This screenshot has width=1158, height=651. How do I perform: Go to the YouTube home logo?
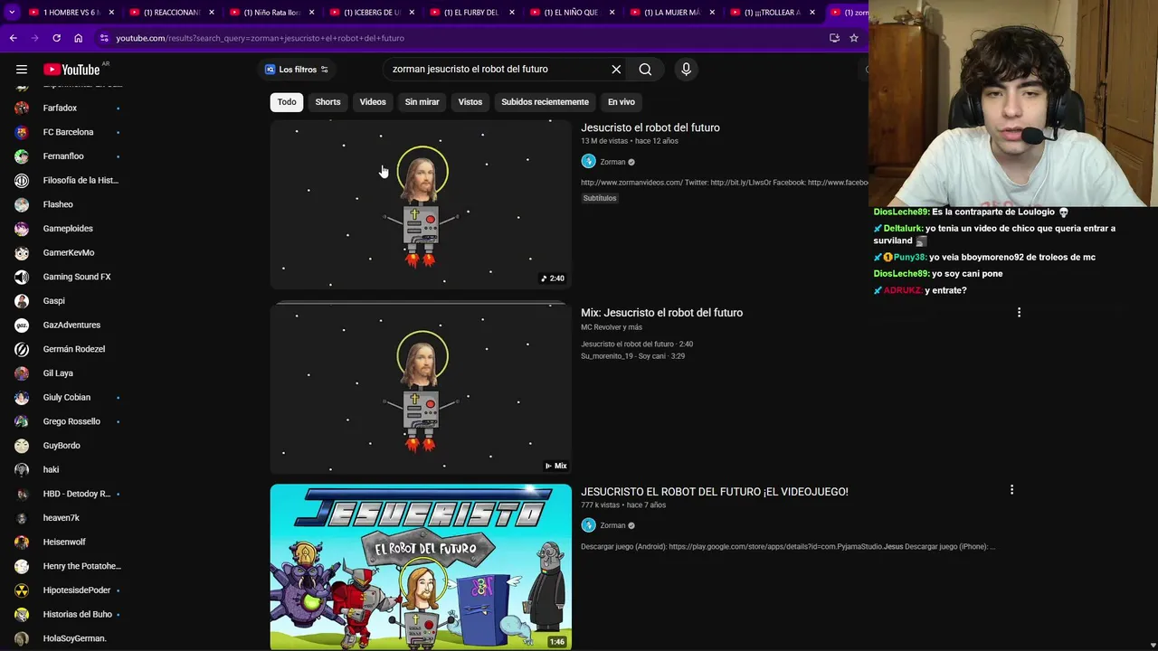click(x=71, y=70)
